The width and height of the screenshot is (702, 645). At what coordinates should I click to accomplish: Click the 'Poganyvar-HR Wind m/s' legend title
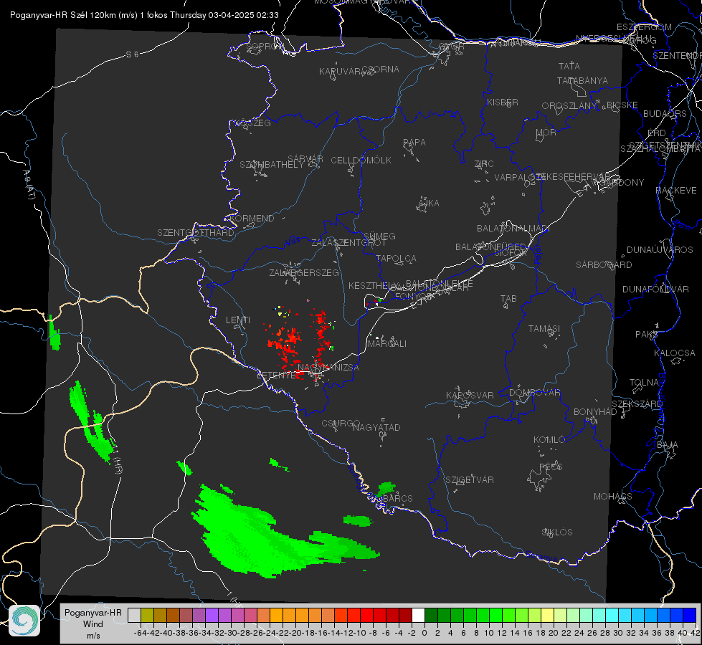93,624
